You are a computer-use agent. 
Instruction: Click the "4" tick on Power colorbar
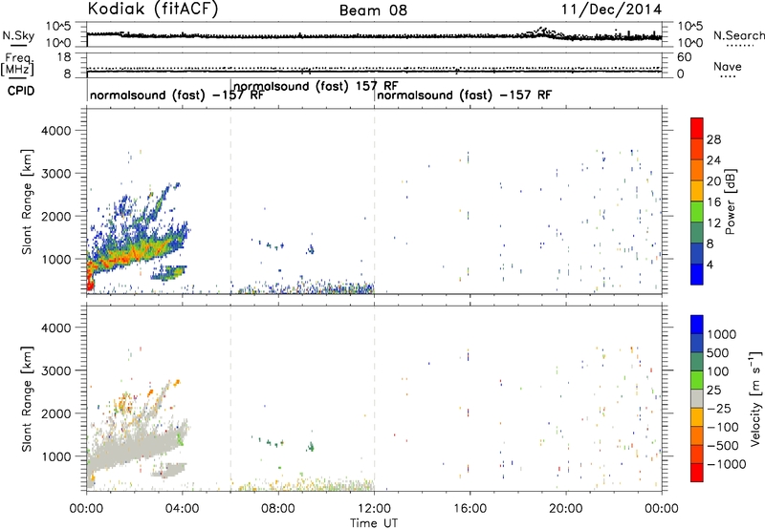pos(710,264)
